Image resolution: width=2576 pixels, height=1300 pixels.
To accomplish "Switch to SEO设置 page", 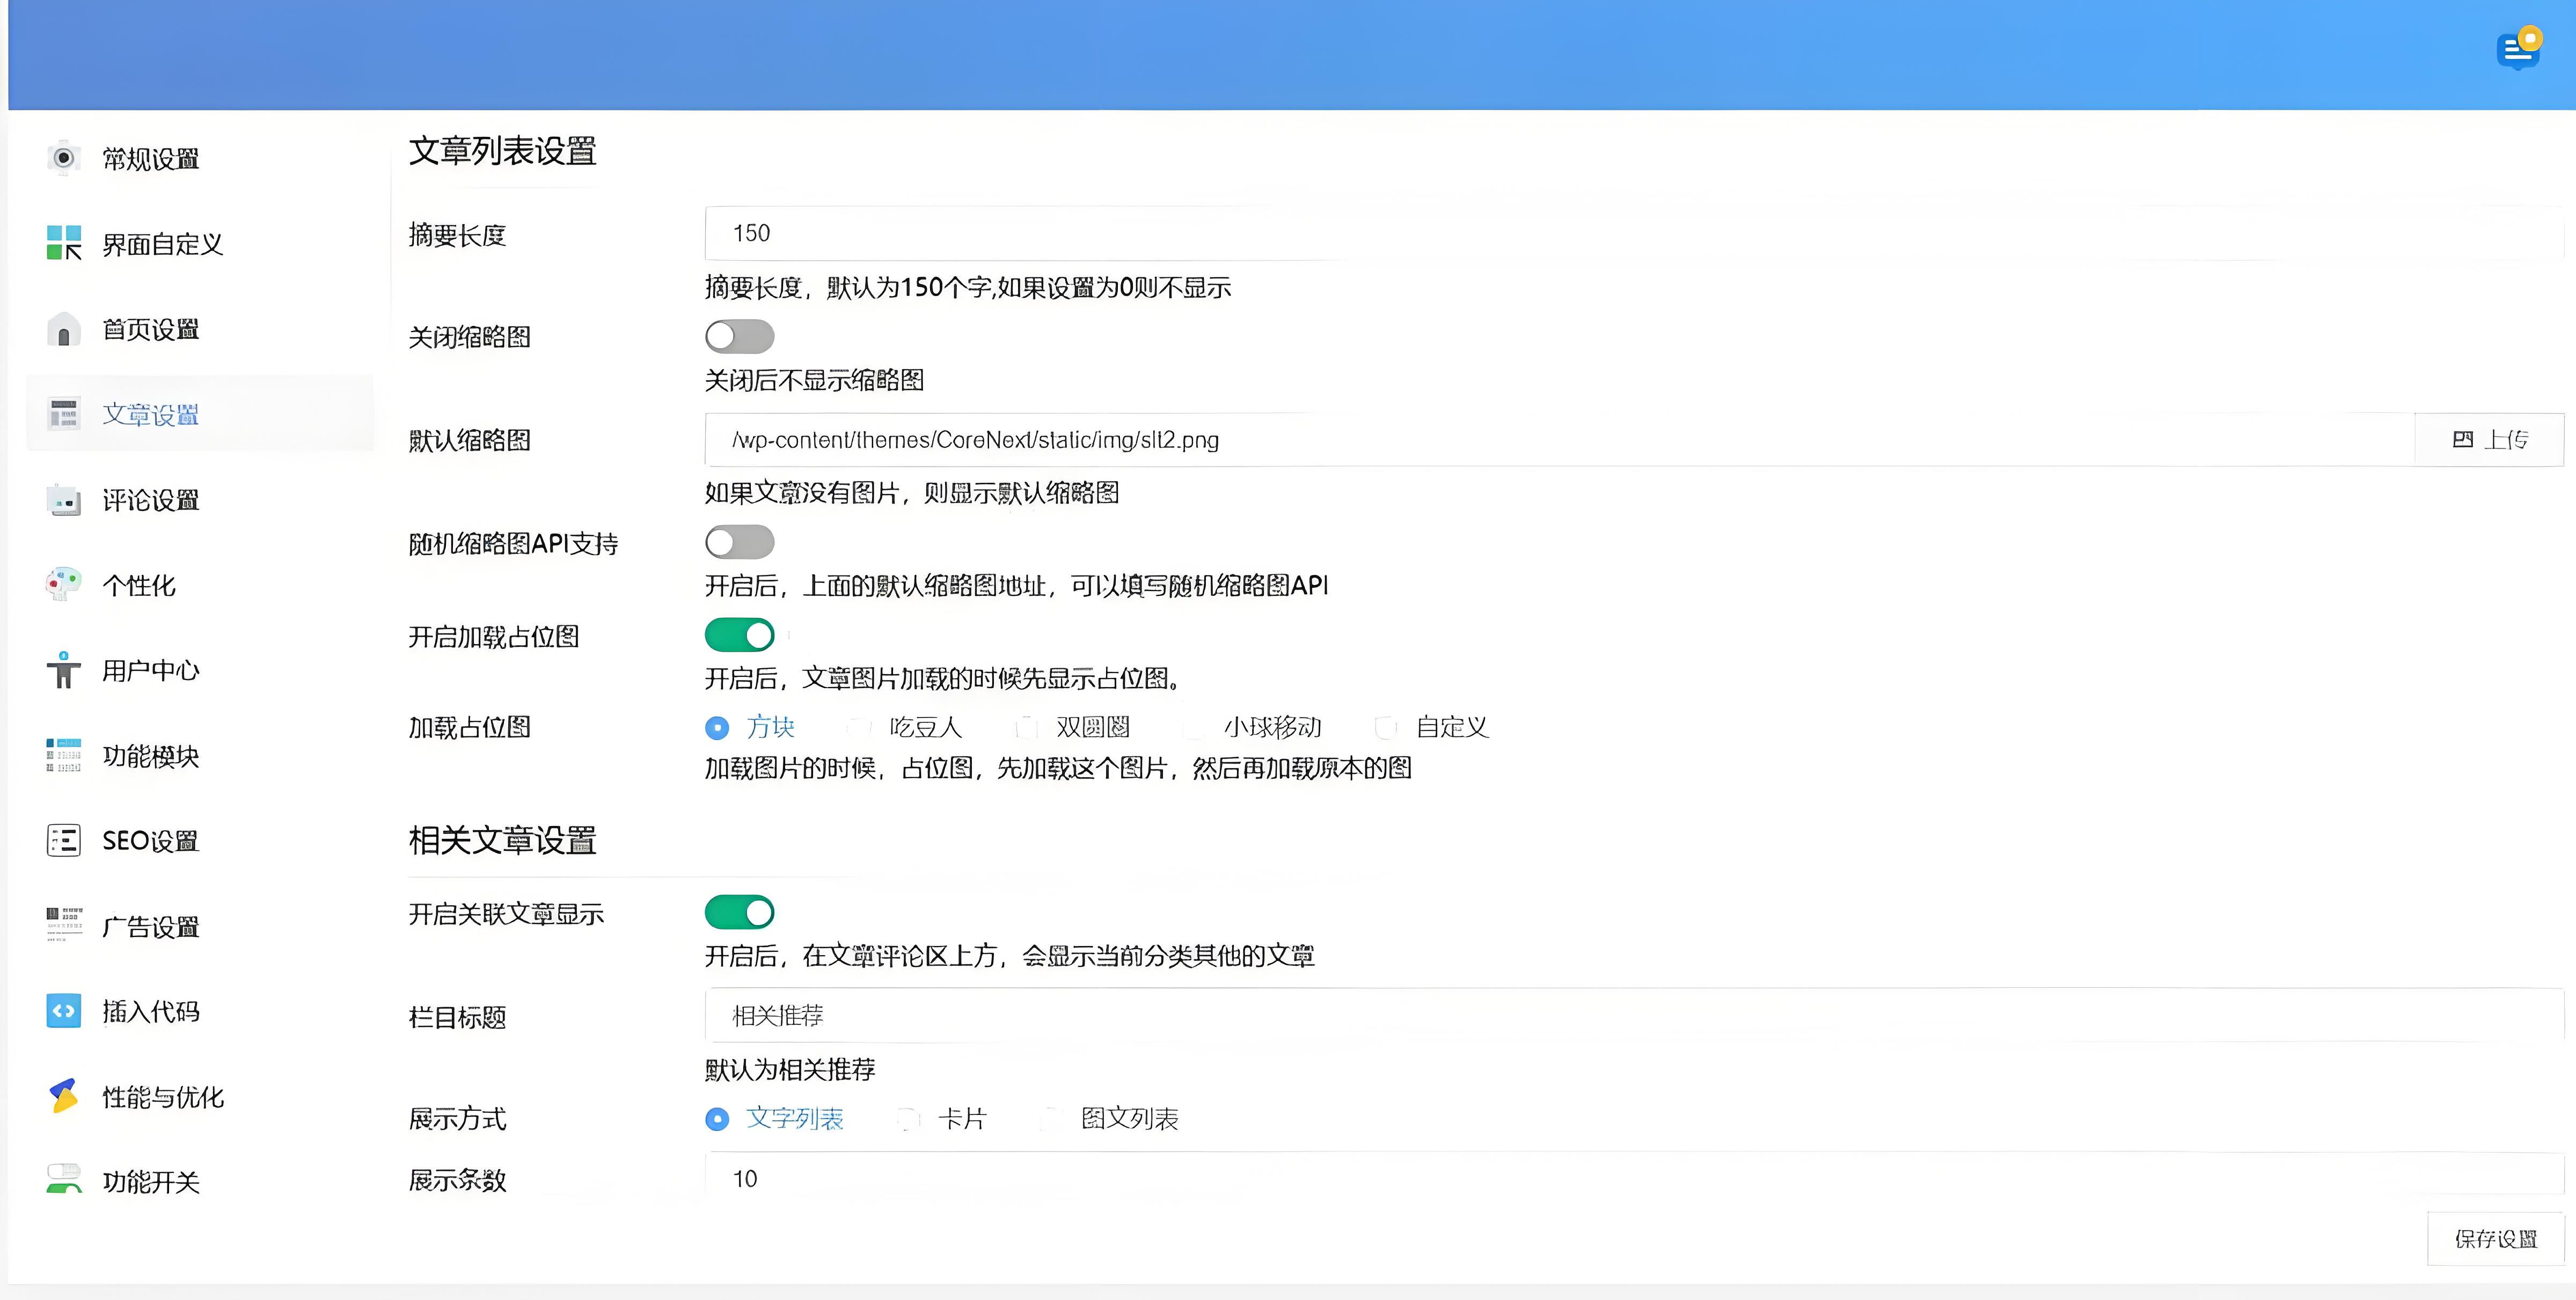I will point(151,841).
